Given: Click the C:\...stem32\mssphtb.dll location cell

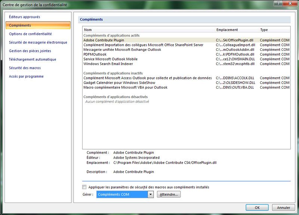Looking at the screenshot, I should click(x=235, y=64).
